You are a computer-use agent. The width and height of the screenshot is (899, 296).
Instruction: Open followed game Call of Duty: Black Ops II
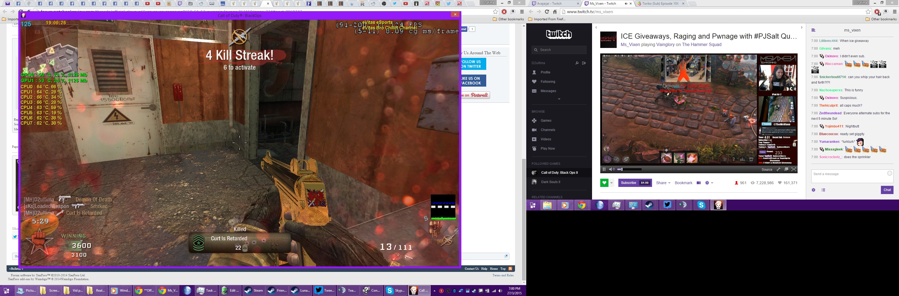pos(559,173)
